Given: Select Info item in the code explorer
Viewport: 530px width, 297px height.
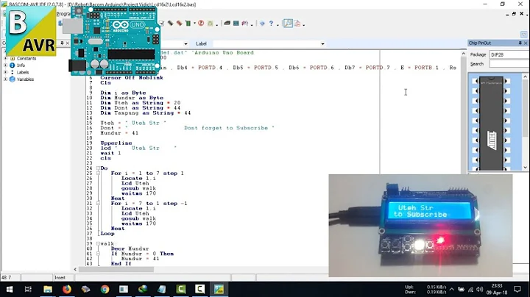Looking at the screenshot, I should [x=21, y=65].
